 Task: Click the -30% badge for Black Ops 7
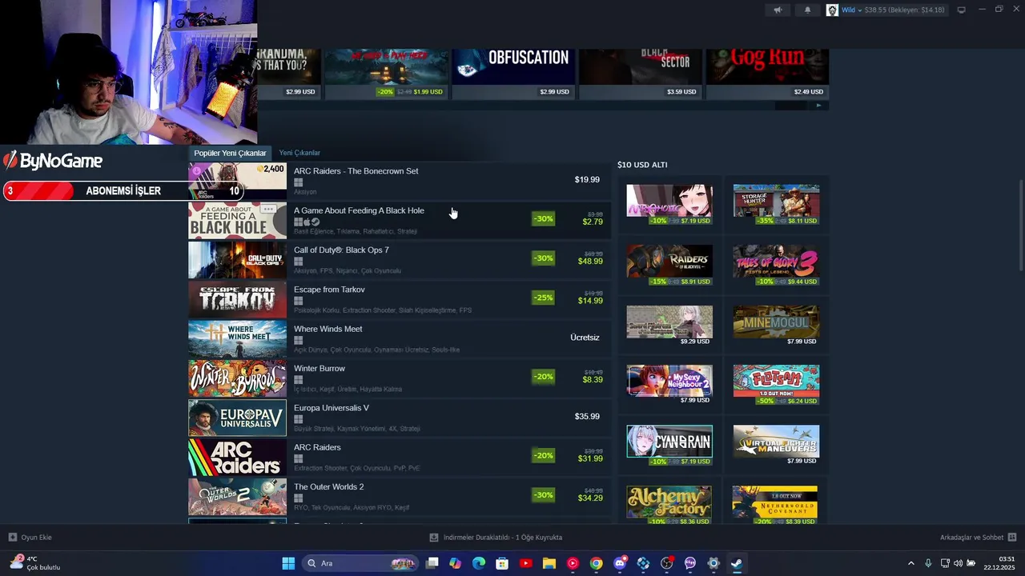pyautogui.click(x=543, y=258)
